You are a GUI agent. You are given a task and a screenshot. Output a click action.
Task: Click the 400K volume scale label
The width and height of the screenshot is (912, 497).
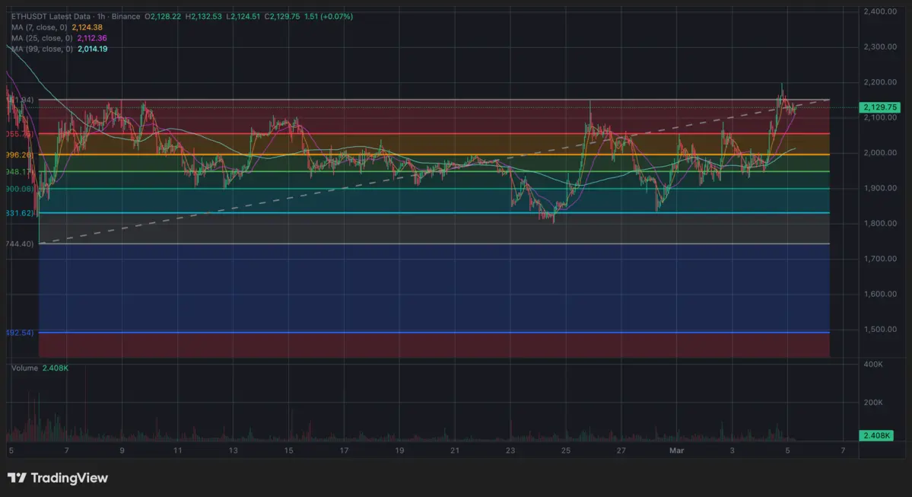tap(872, 365)
